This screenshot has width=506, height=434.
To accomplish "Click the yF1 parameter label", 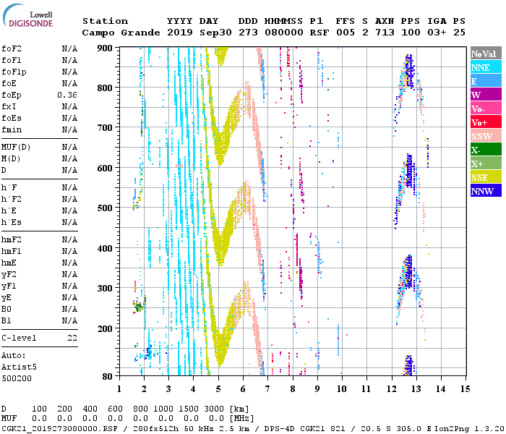I will 9,286.
